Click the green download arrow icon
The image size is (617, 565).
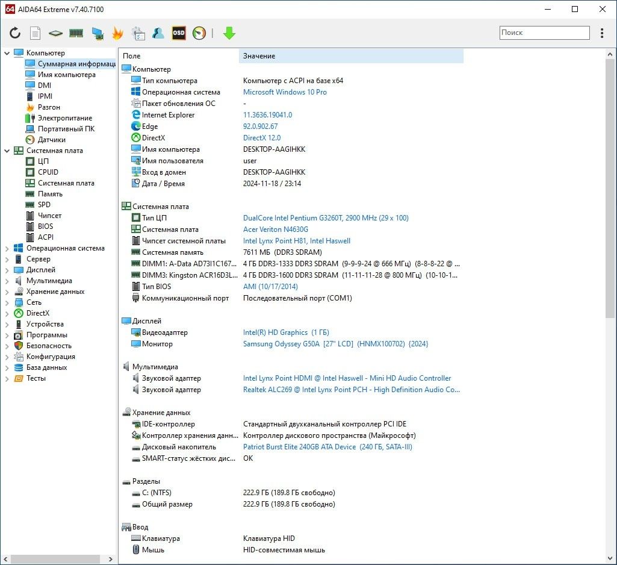click(229, 33)
